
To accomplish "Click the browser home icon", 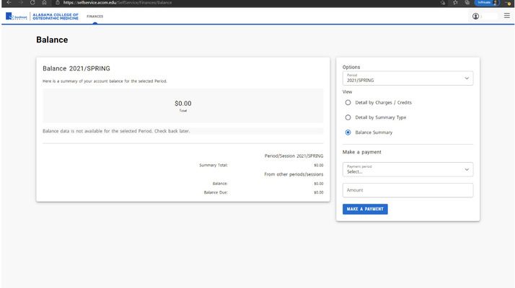I will [44, 3].
